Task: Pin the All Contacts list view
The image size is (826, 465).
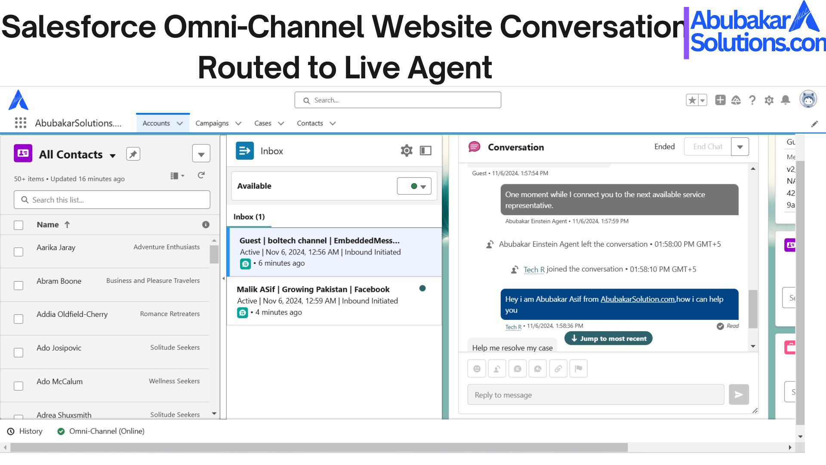Action: pyautogui.click(x=133, y=154)
